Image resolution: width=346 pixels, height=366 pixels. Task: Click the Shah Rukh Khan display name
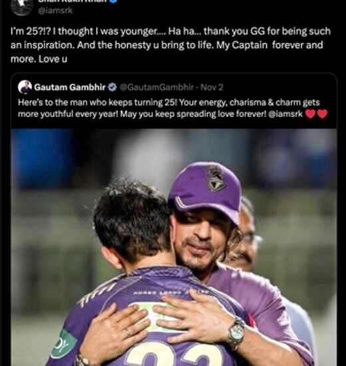click(x=73, y=1)
